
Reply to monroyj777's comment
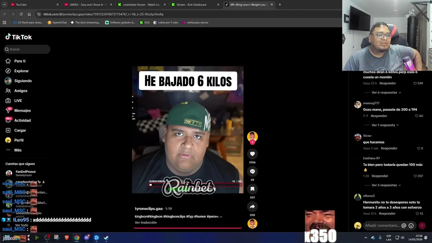379,116
